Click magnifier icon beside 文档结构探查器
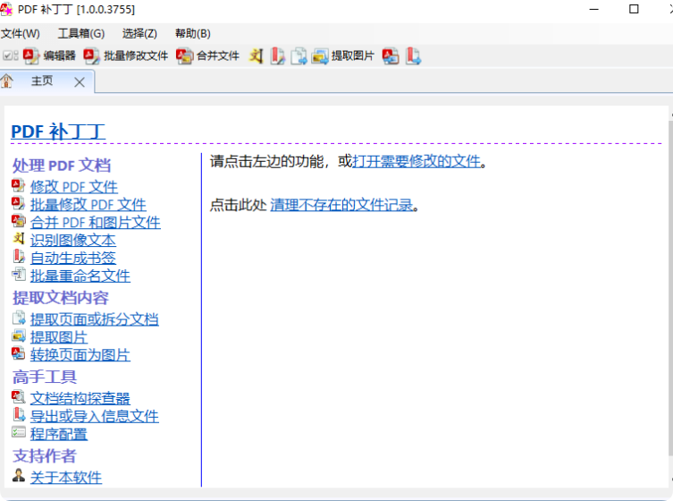 point(19,396)
